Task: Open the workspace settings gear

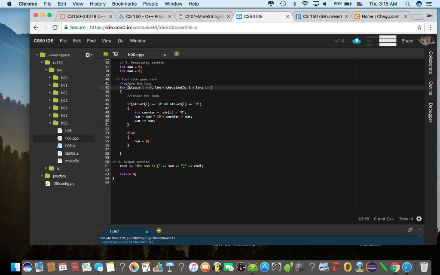Action: pos(89,55)
